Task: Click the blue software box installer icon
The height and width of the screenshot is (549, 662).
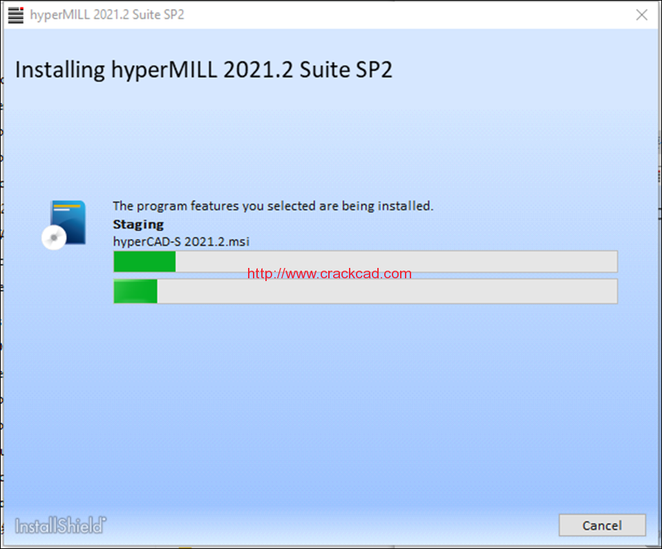Action: [68, 222]
